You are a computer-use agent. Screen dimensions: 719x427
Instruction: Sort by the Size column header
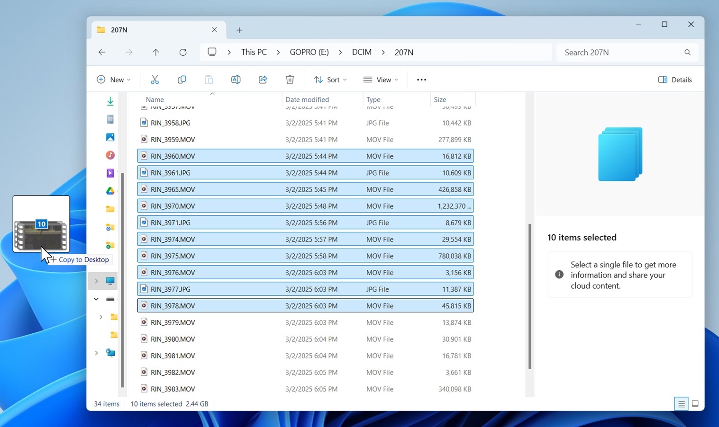(453, 99)
